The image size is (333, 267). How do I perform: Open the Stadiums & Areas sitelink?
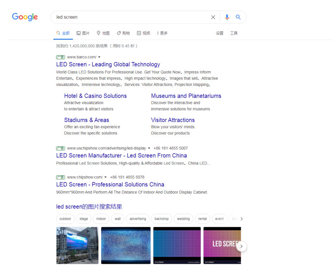point(87,120)
